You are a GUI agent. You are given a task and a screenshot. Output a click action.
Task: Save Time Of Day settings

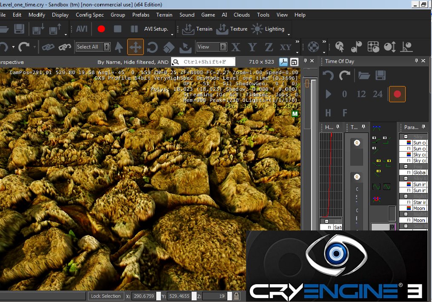pyautogui.click(x=381, y=75)
